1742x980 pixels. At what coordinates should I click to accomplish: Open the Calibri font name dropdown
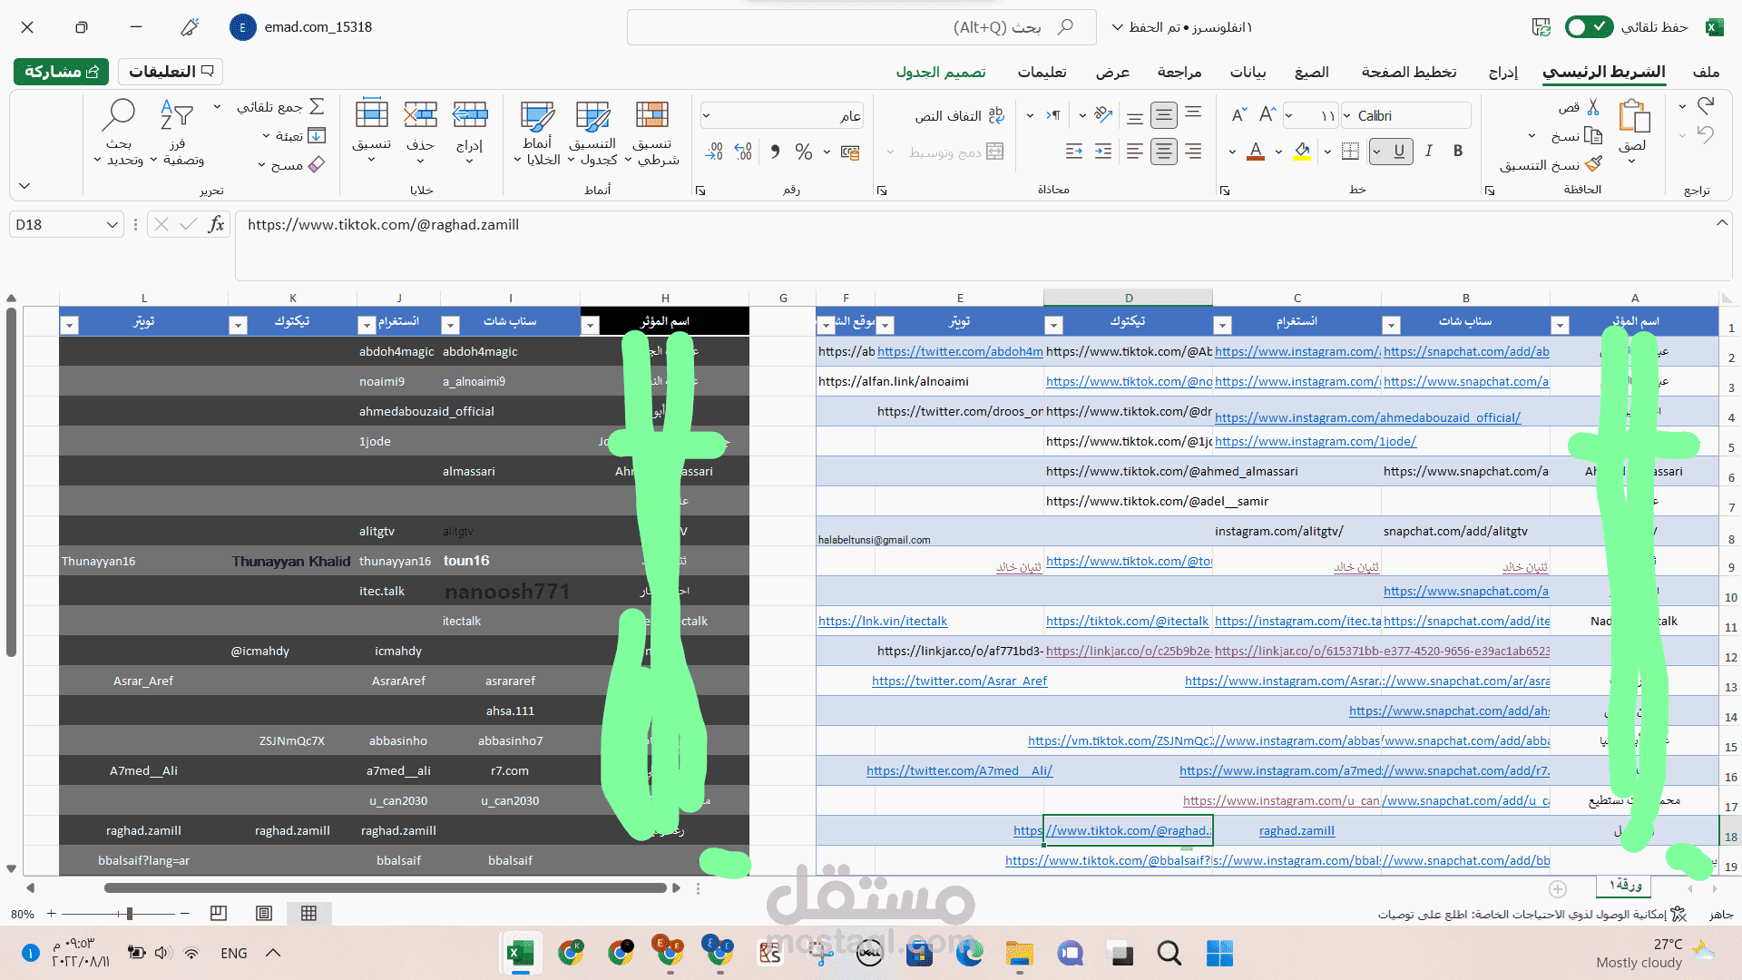(1347, 115)
